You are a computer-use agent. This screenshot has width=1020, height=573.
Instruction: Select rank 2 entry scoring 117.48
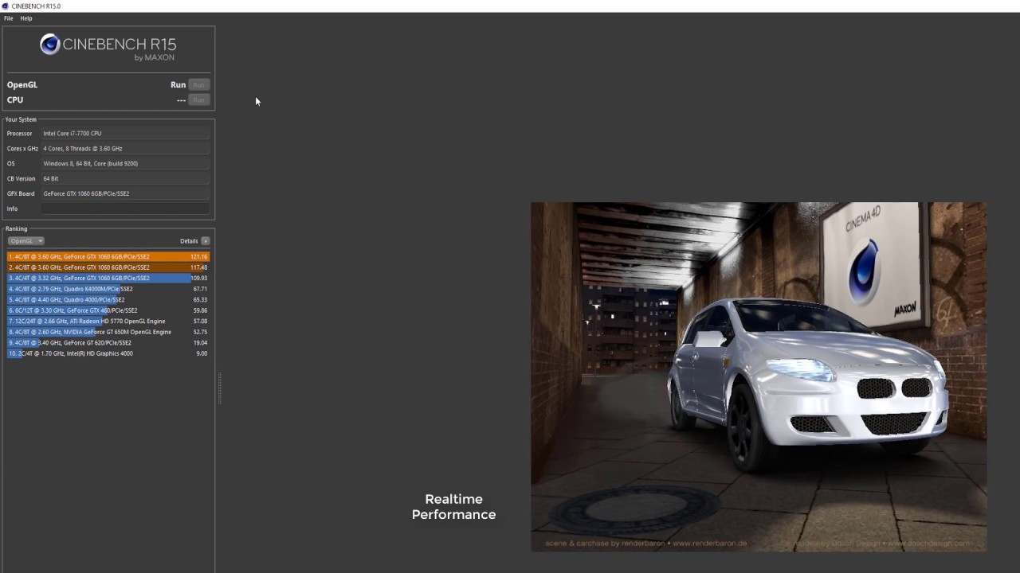108,267
